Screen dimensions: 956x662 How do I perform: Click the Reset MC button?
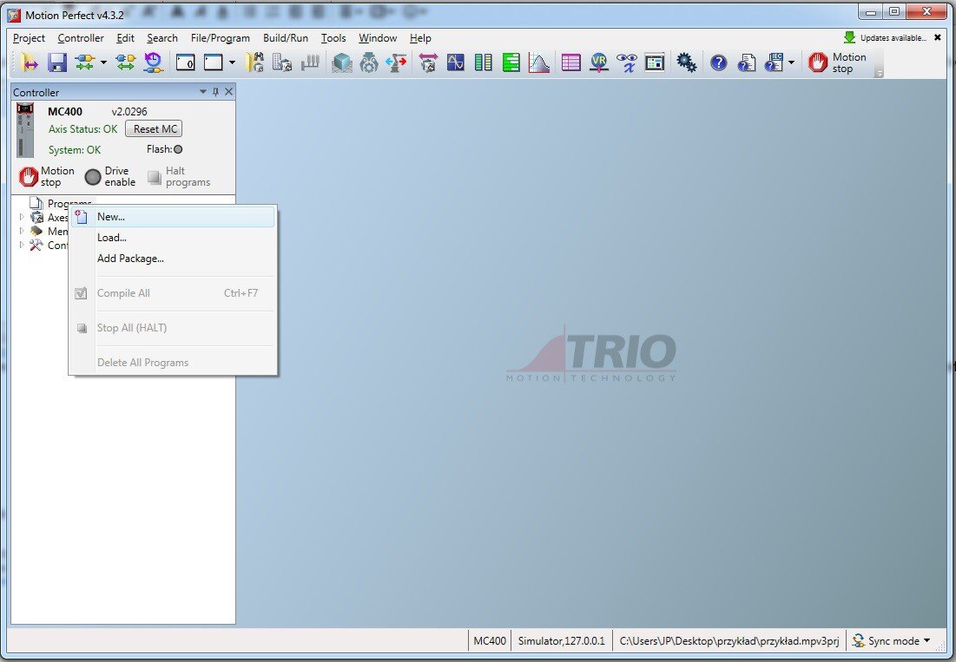coord(155,129)
